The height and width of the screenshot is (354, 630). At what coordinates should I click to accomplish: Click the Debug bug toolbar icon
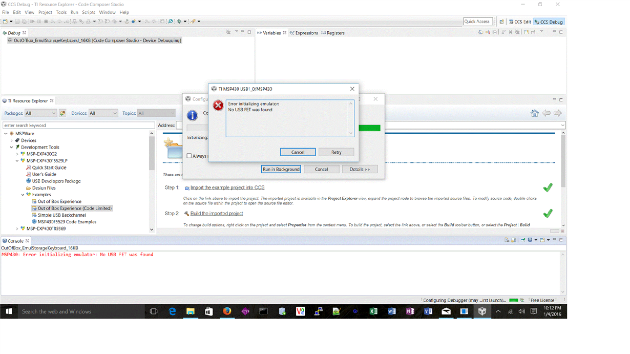pyautogui.click(x=179, y=22)
